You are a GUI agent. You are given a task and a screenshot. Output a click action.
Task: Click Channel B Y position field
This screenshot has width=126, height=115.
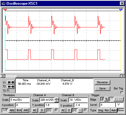81,105
